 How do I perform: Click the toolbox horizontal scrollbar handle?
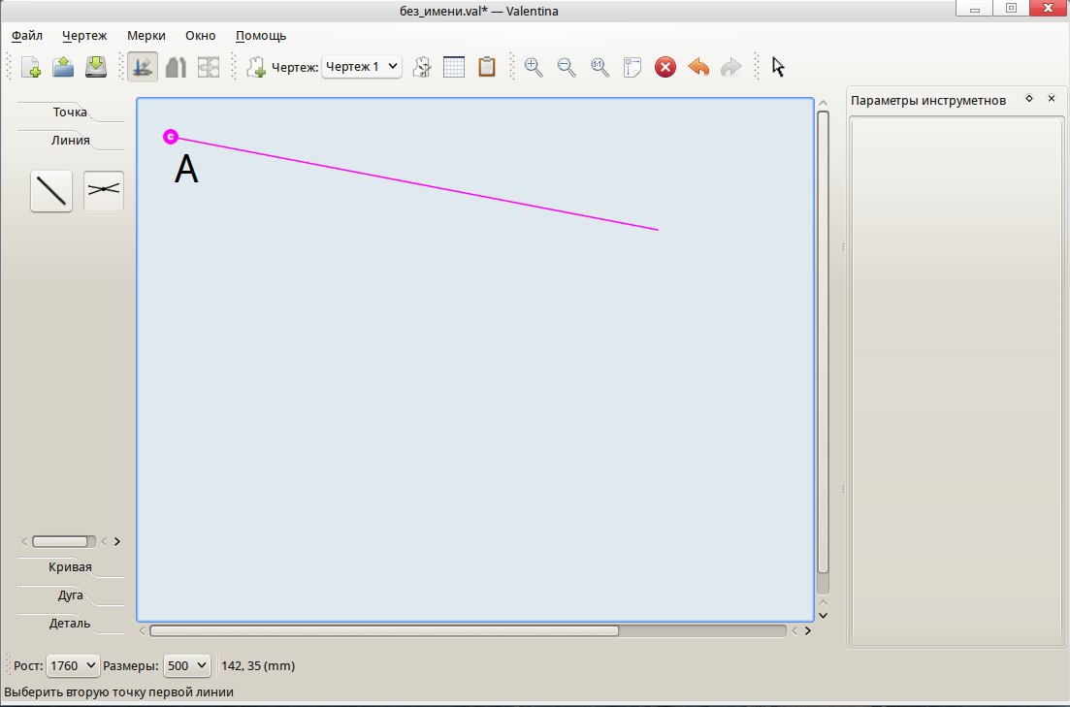click(x=61, y=541)
